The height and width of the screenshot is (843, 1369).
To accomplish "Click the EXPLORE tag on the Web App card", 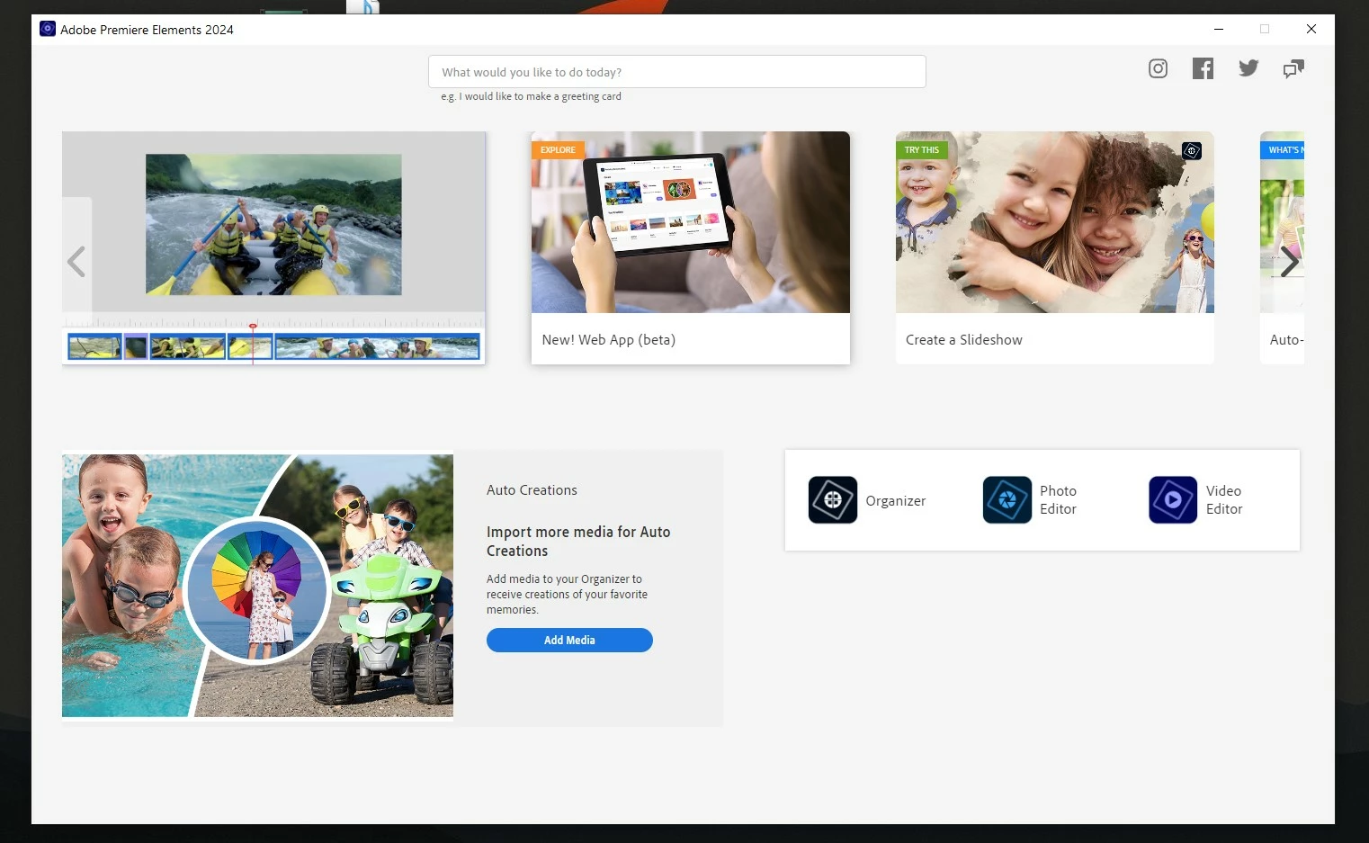I will pyautogui.click(x=558, y=150).
